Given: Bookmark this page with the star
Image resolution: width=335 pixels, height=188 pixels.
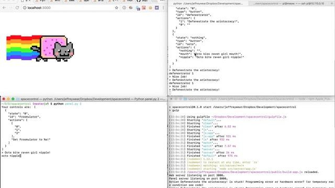Looking at the screenshot, I should tap(116, 8).
